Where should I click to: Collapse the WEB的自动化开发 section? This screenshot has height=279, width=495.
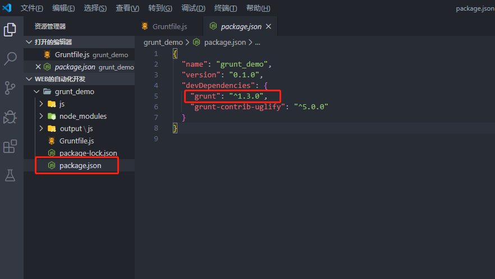point(29,79)
